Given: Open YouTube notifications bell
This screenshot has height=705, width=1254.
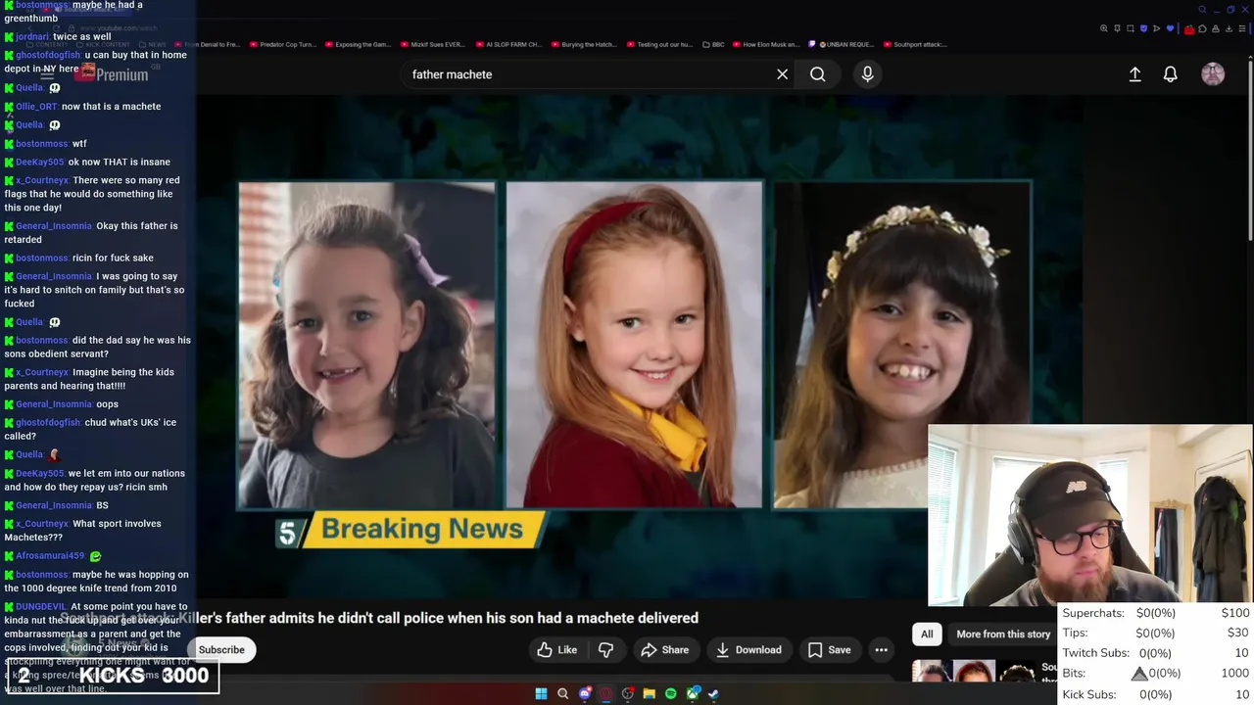Looking at the screenshot, I should [1170, 74].
